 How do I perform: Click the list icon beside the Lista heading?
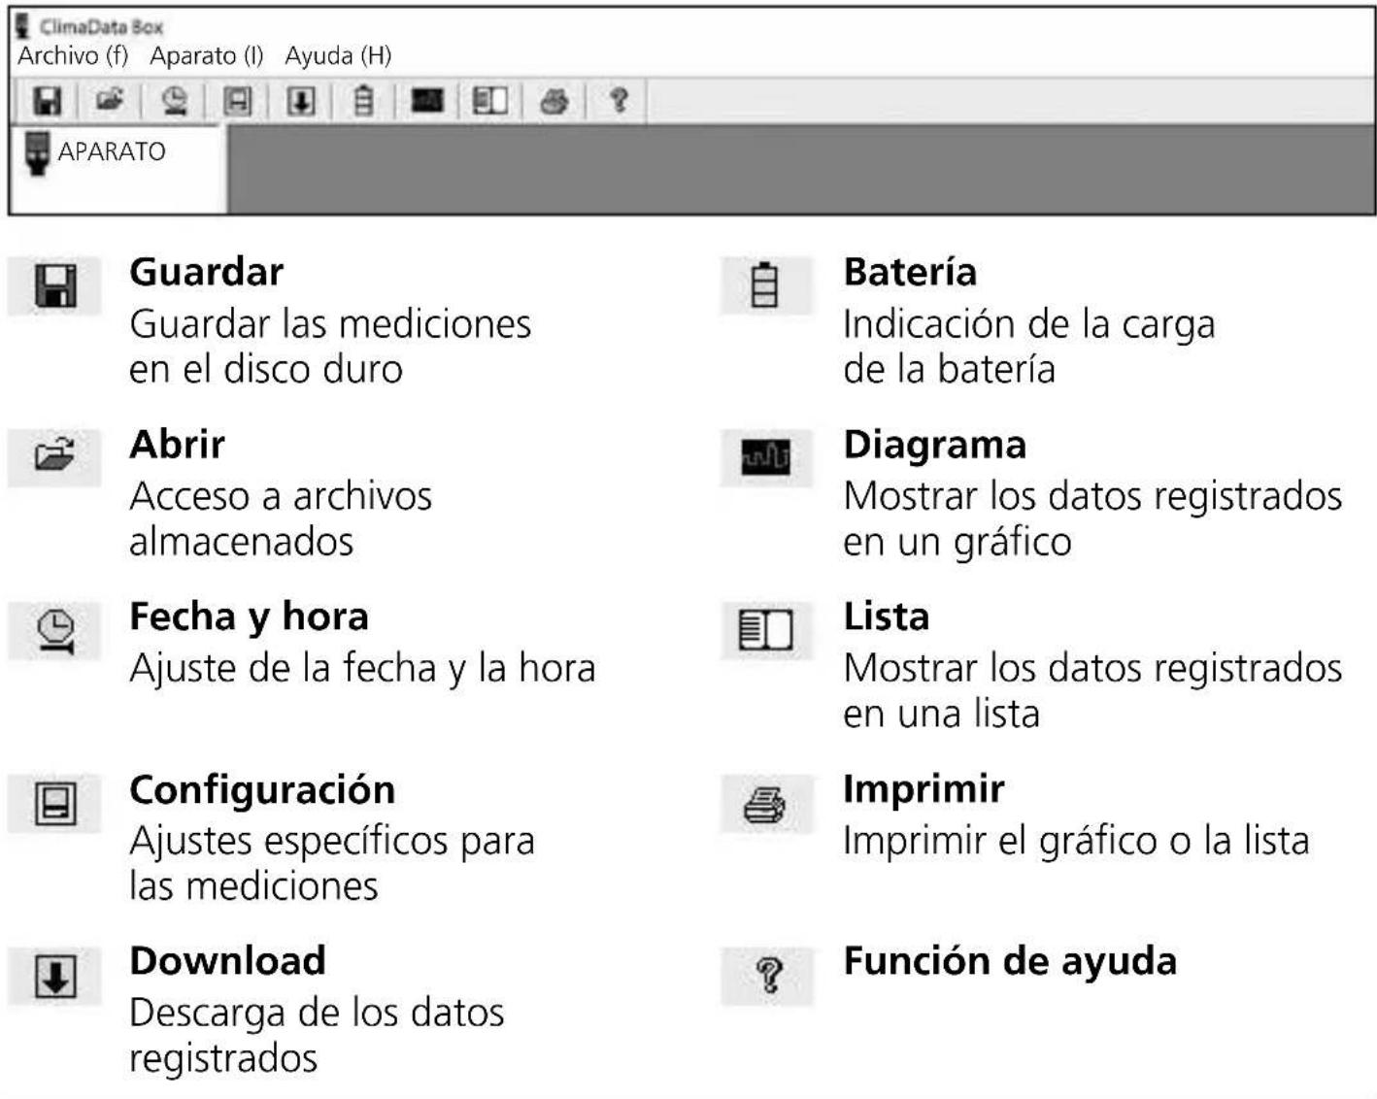click(x=766, y=629)
